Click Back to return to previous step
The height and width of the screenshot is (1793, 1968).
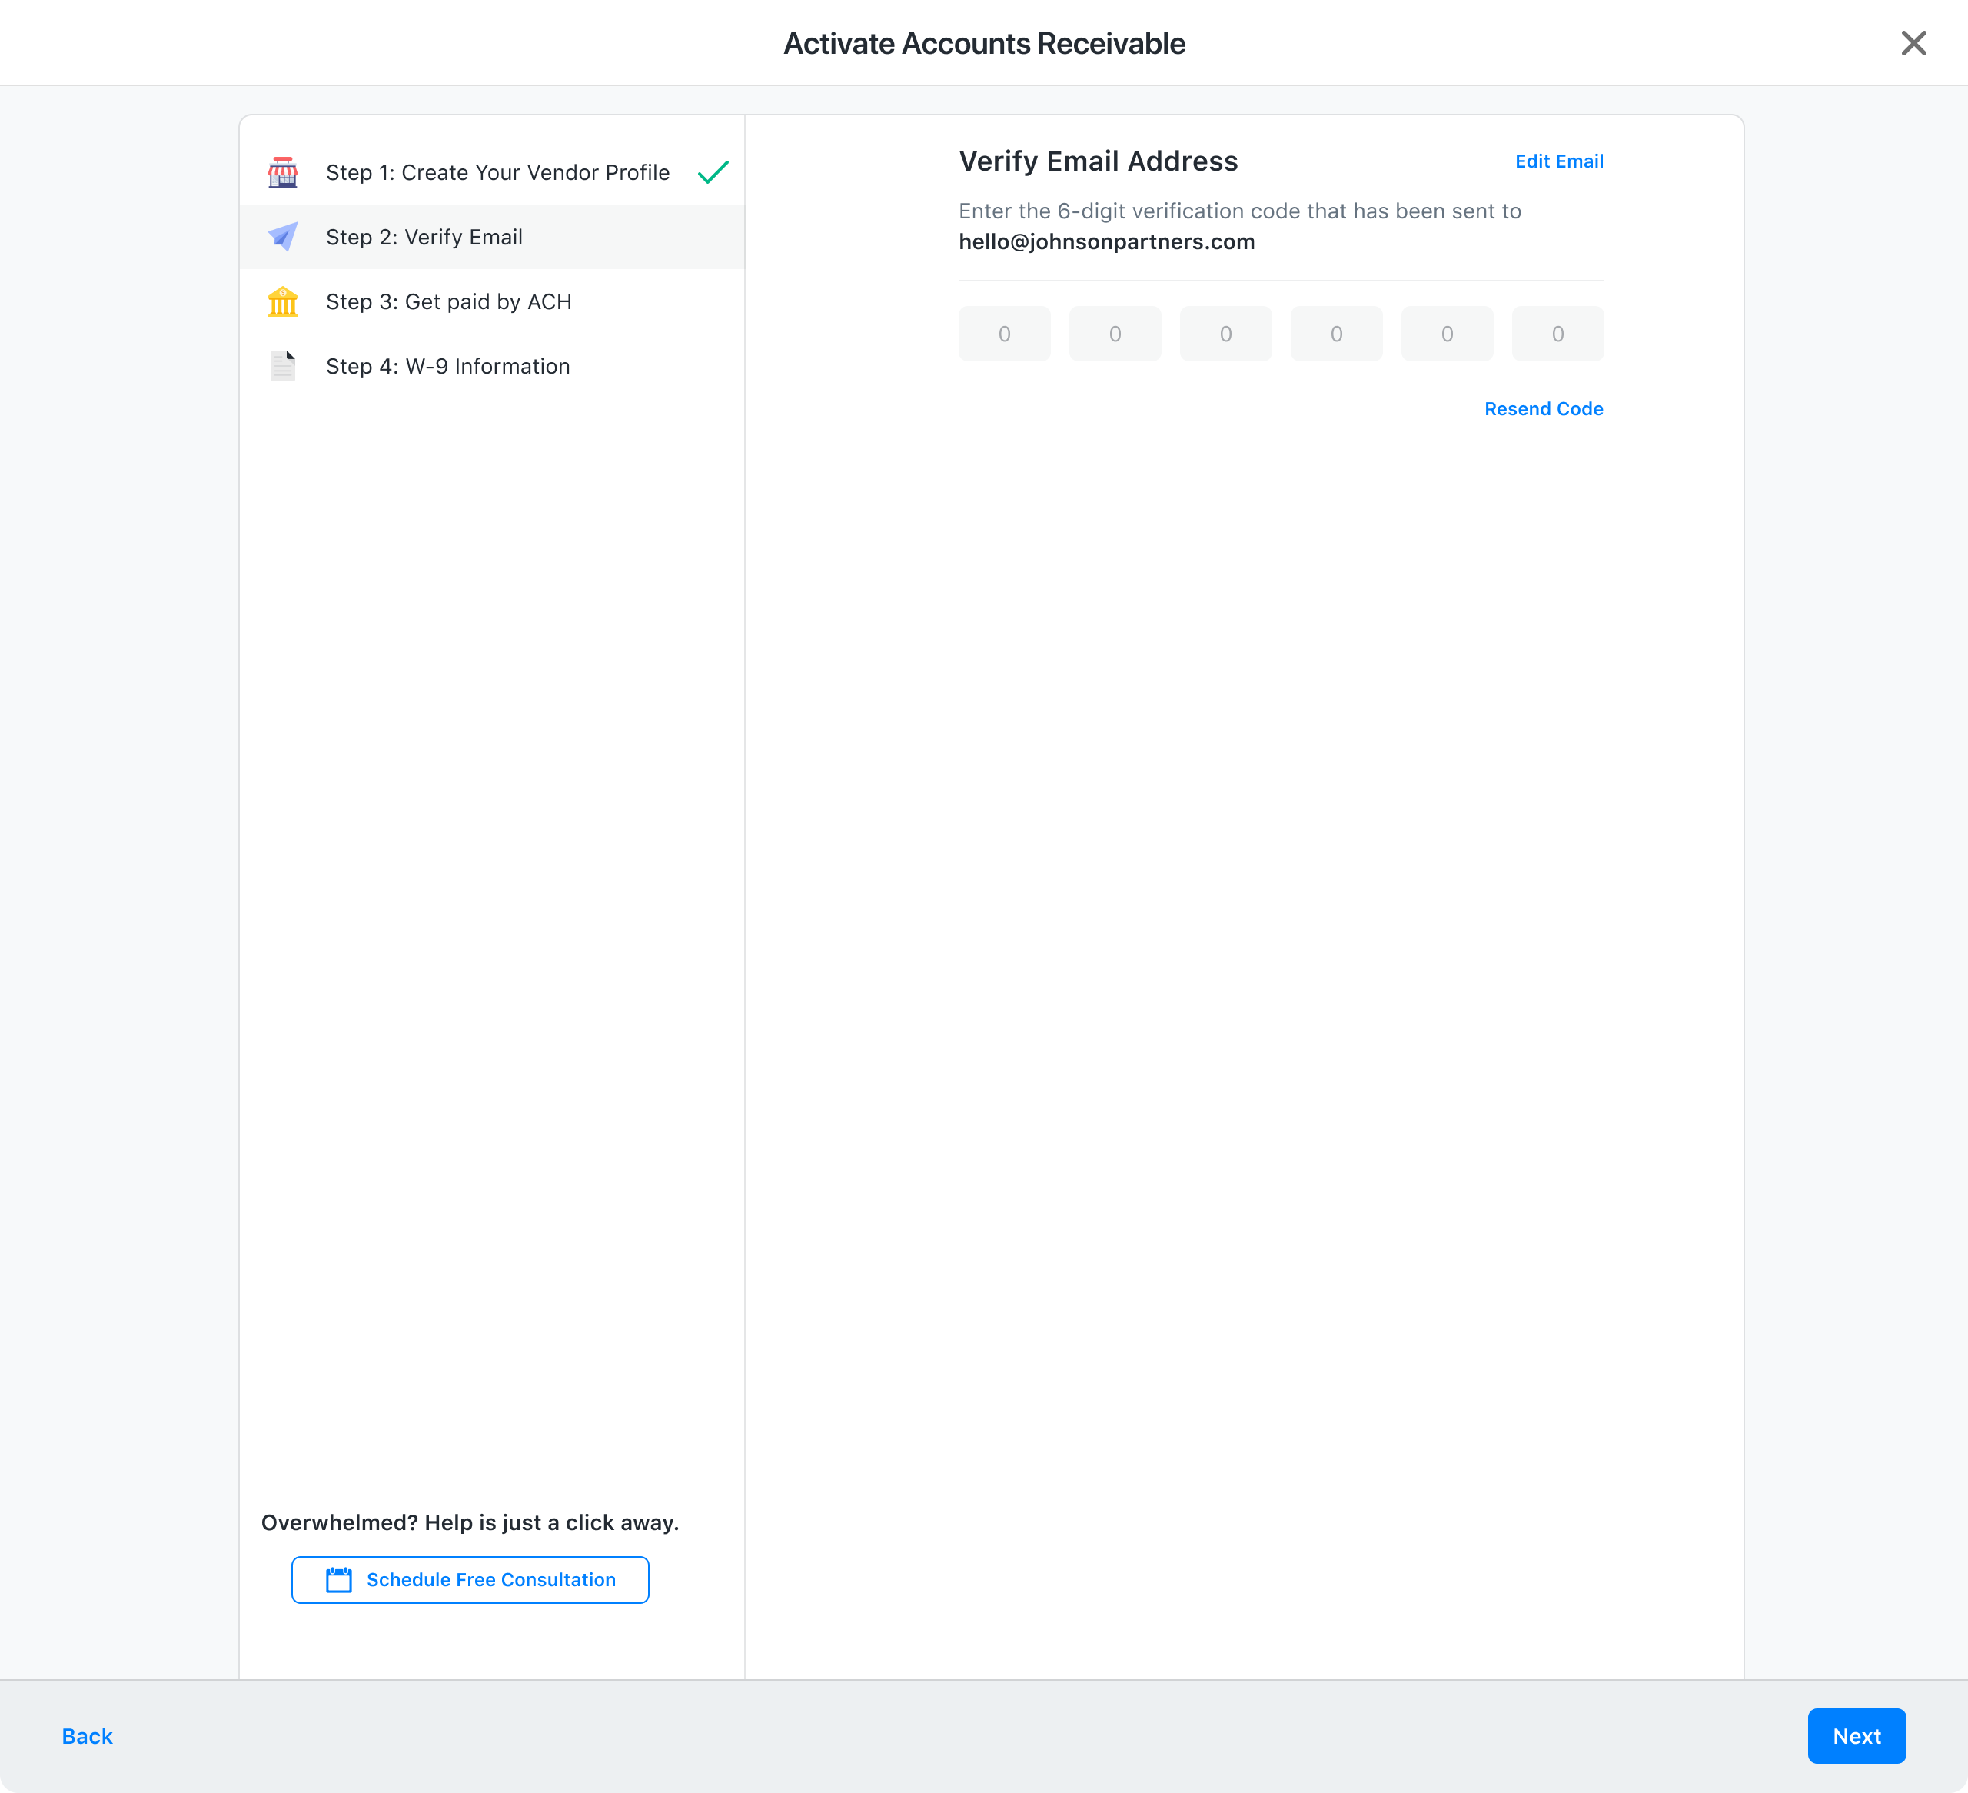tap(86, 1736)
